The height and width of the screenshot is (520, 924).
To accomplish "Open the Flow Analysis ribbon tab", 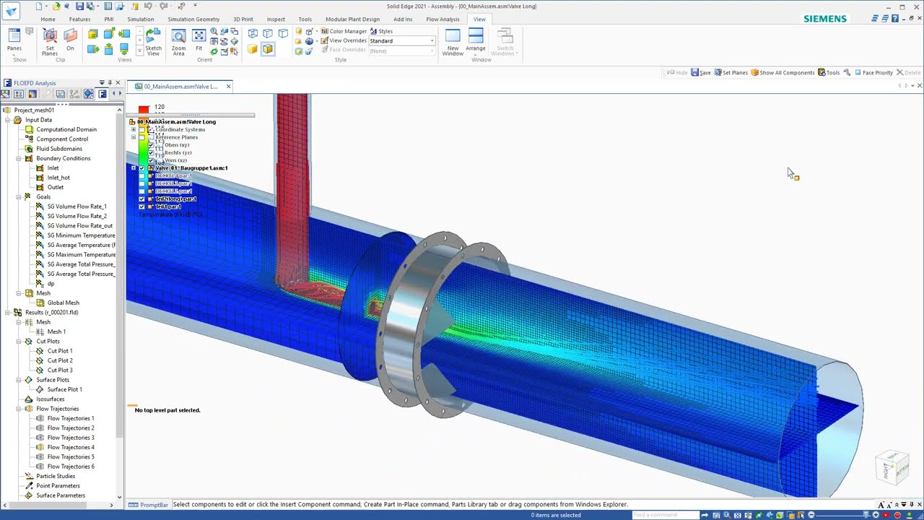I will tap(443, 19).
